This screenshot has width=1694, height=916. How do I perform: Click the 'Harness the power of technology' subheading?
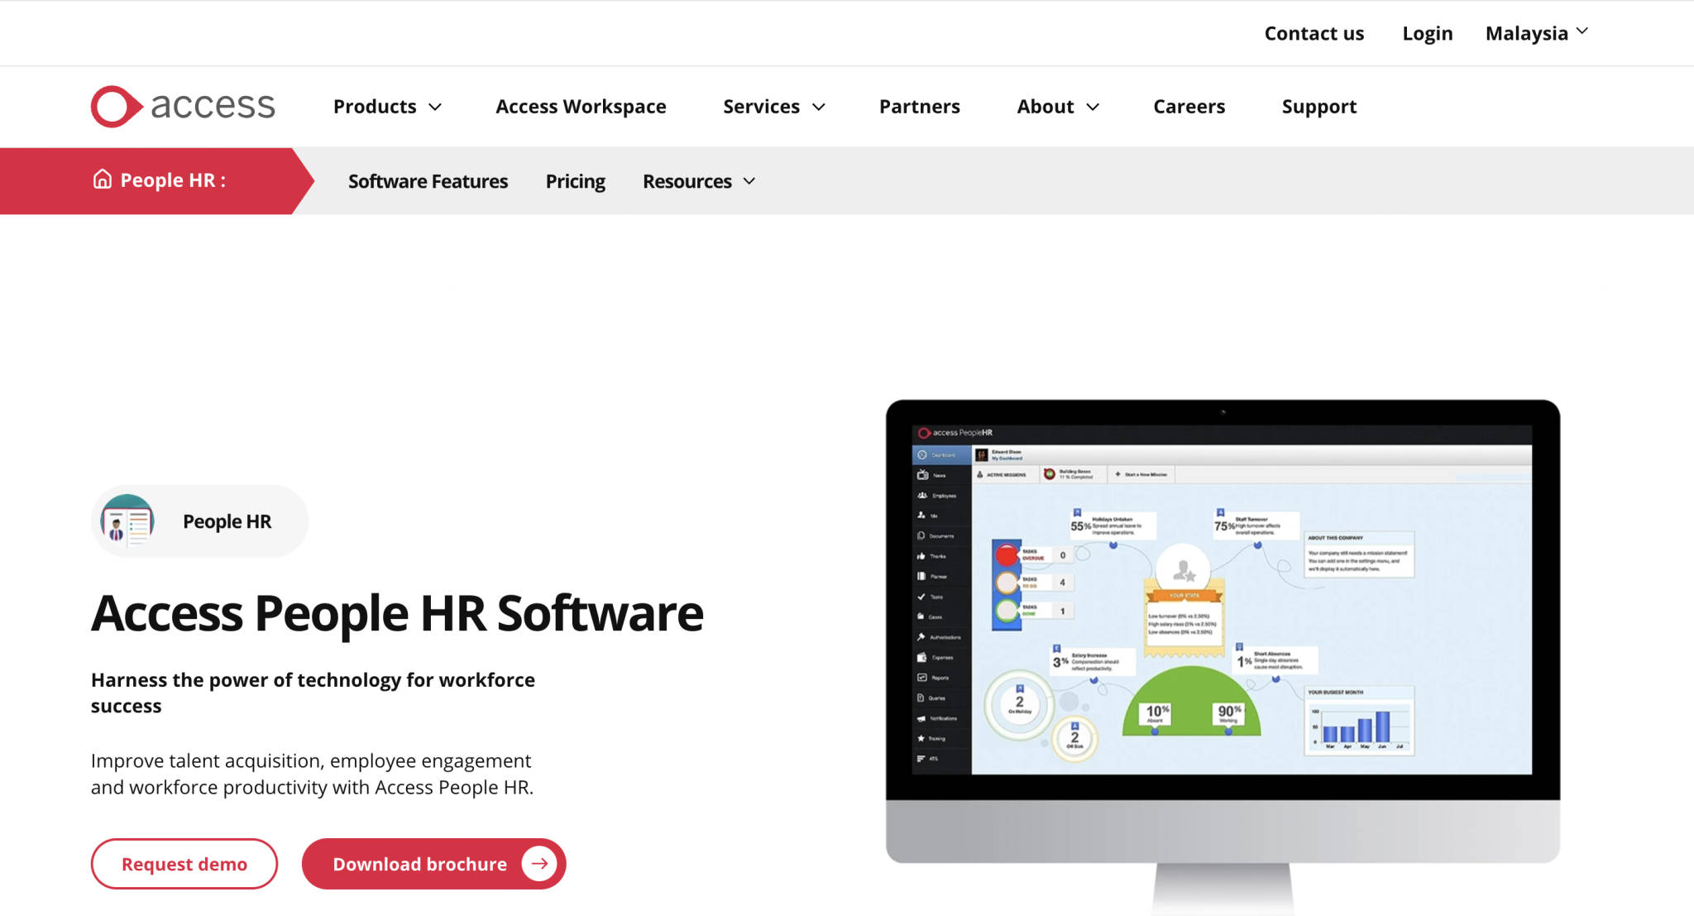point(313,693)
